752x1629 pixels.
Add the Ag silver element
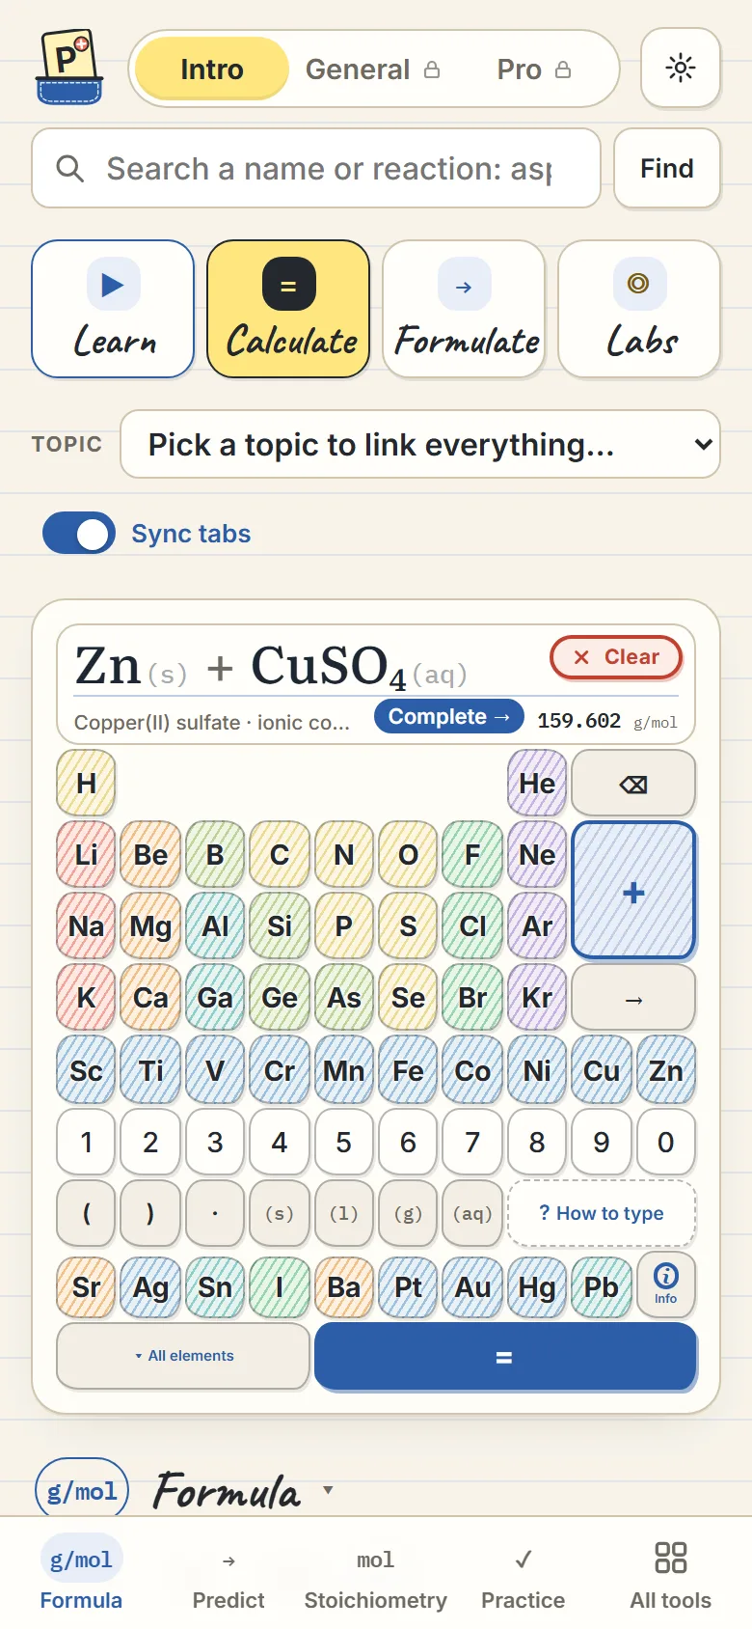click(x=150, y=1287)
